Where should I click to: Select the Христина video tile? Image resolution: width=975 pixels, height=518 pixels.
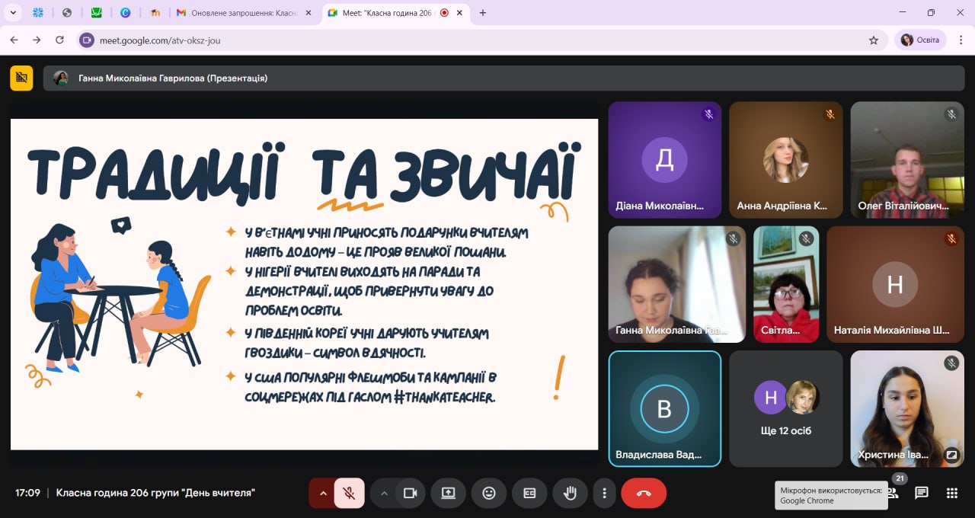tap(907, 408)
